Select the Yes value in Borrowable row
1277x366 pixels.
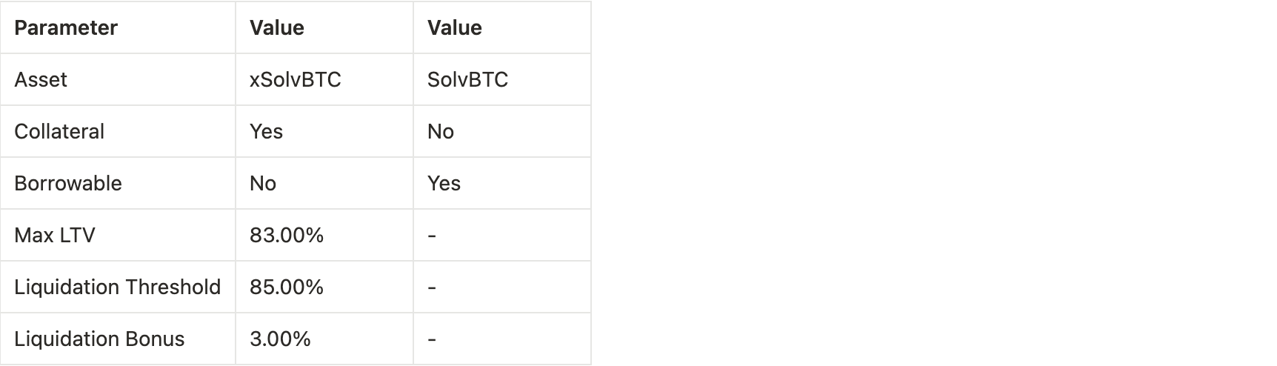444,184
